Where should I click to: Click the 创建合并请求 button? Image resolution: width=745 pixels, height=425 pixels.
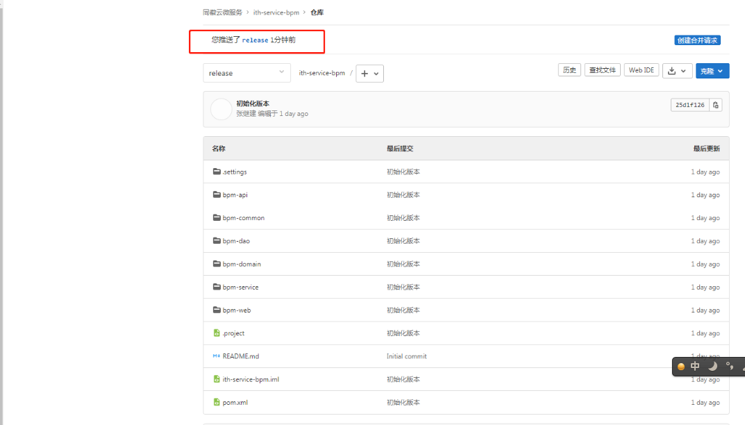[x=697, y=40]
